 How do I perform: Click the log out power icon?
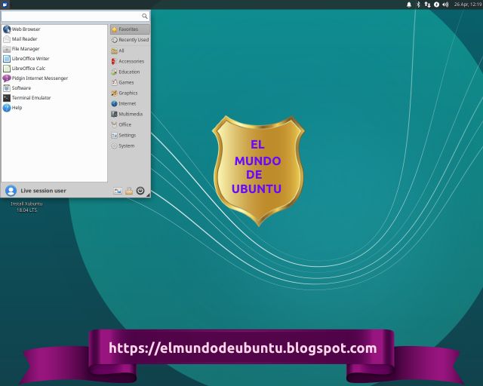pyautogui.click(x=140, y=191)
